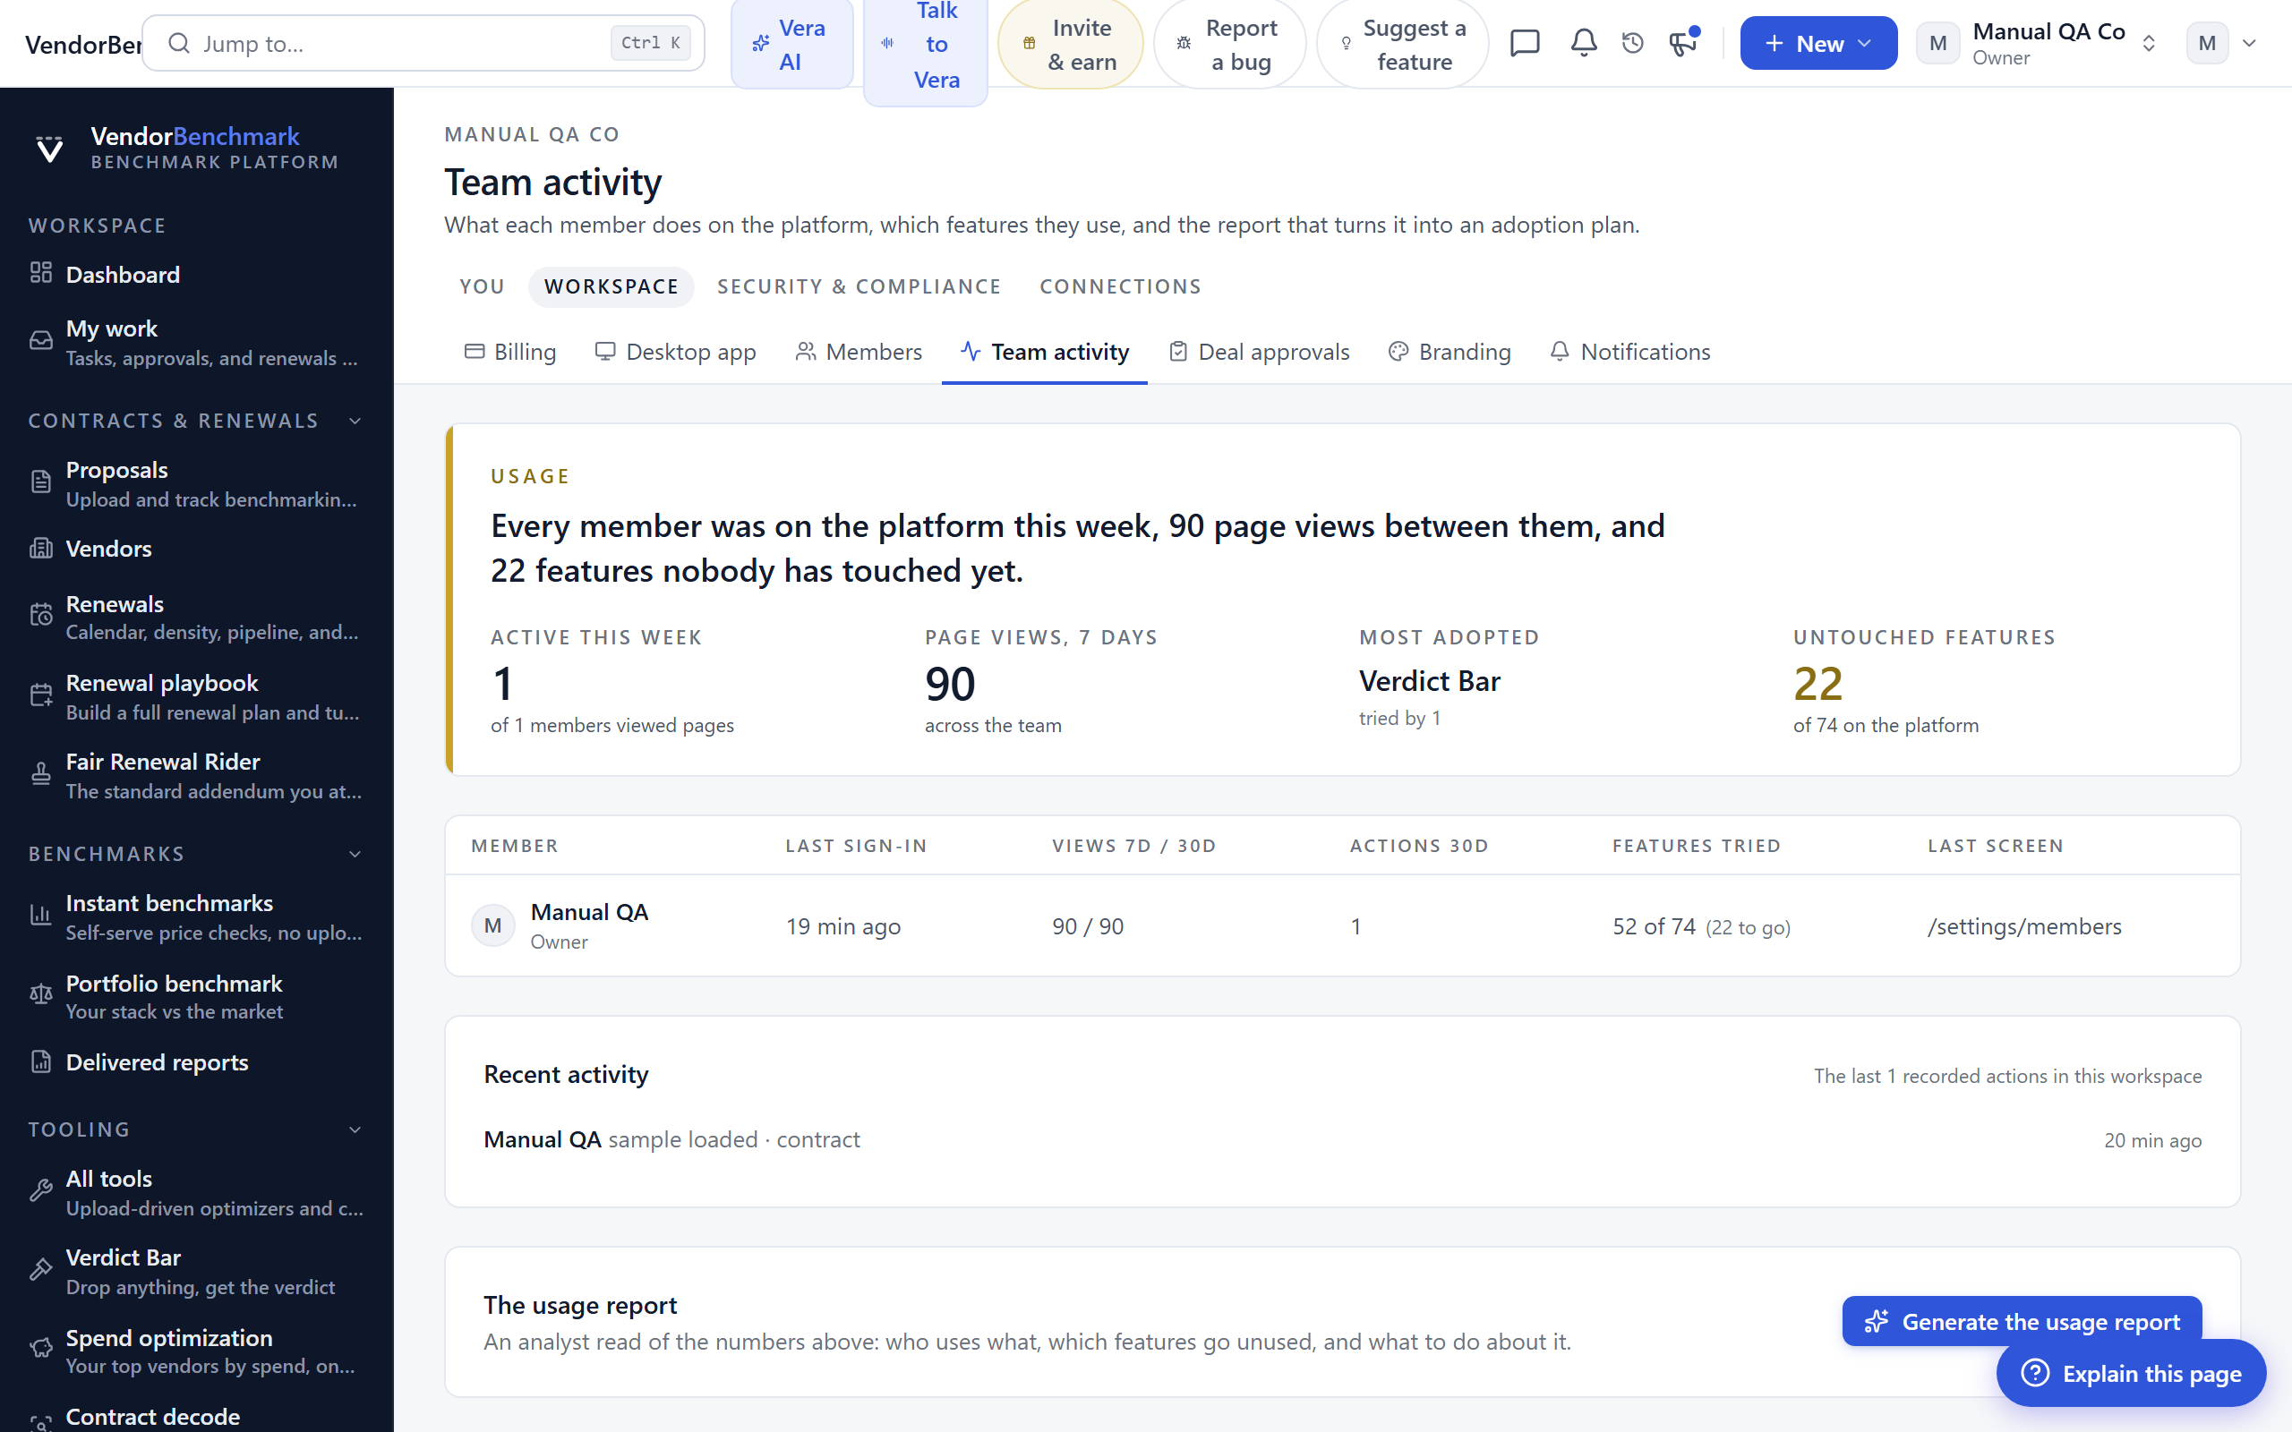Click the Delivered reports file icon
The width and height of the screenshot is (2292, 1432).
40,1061
